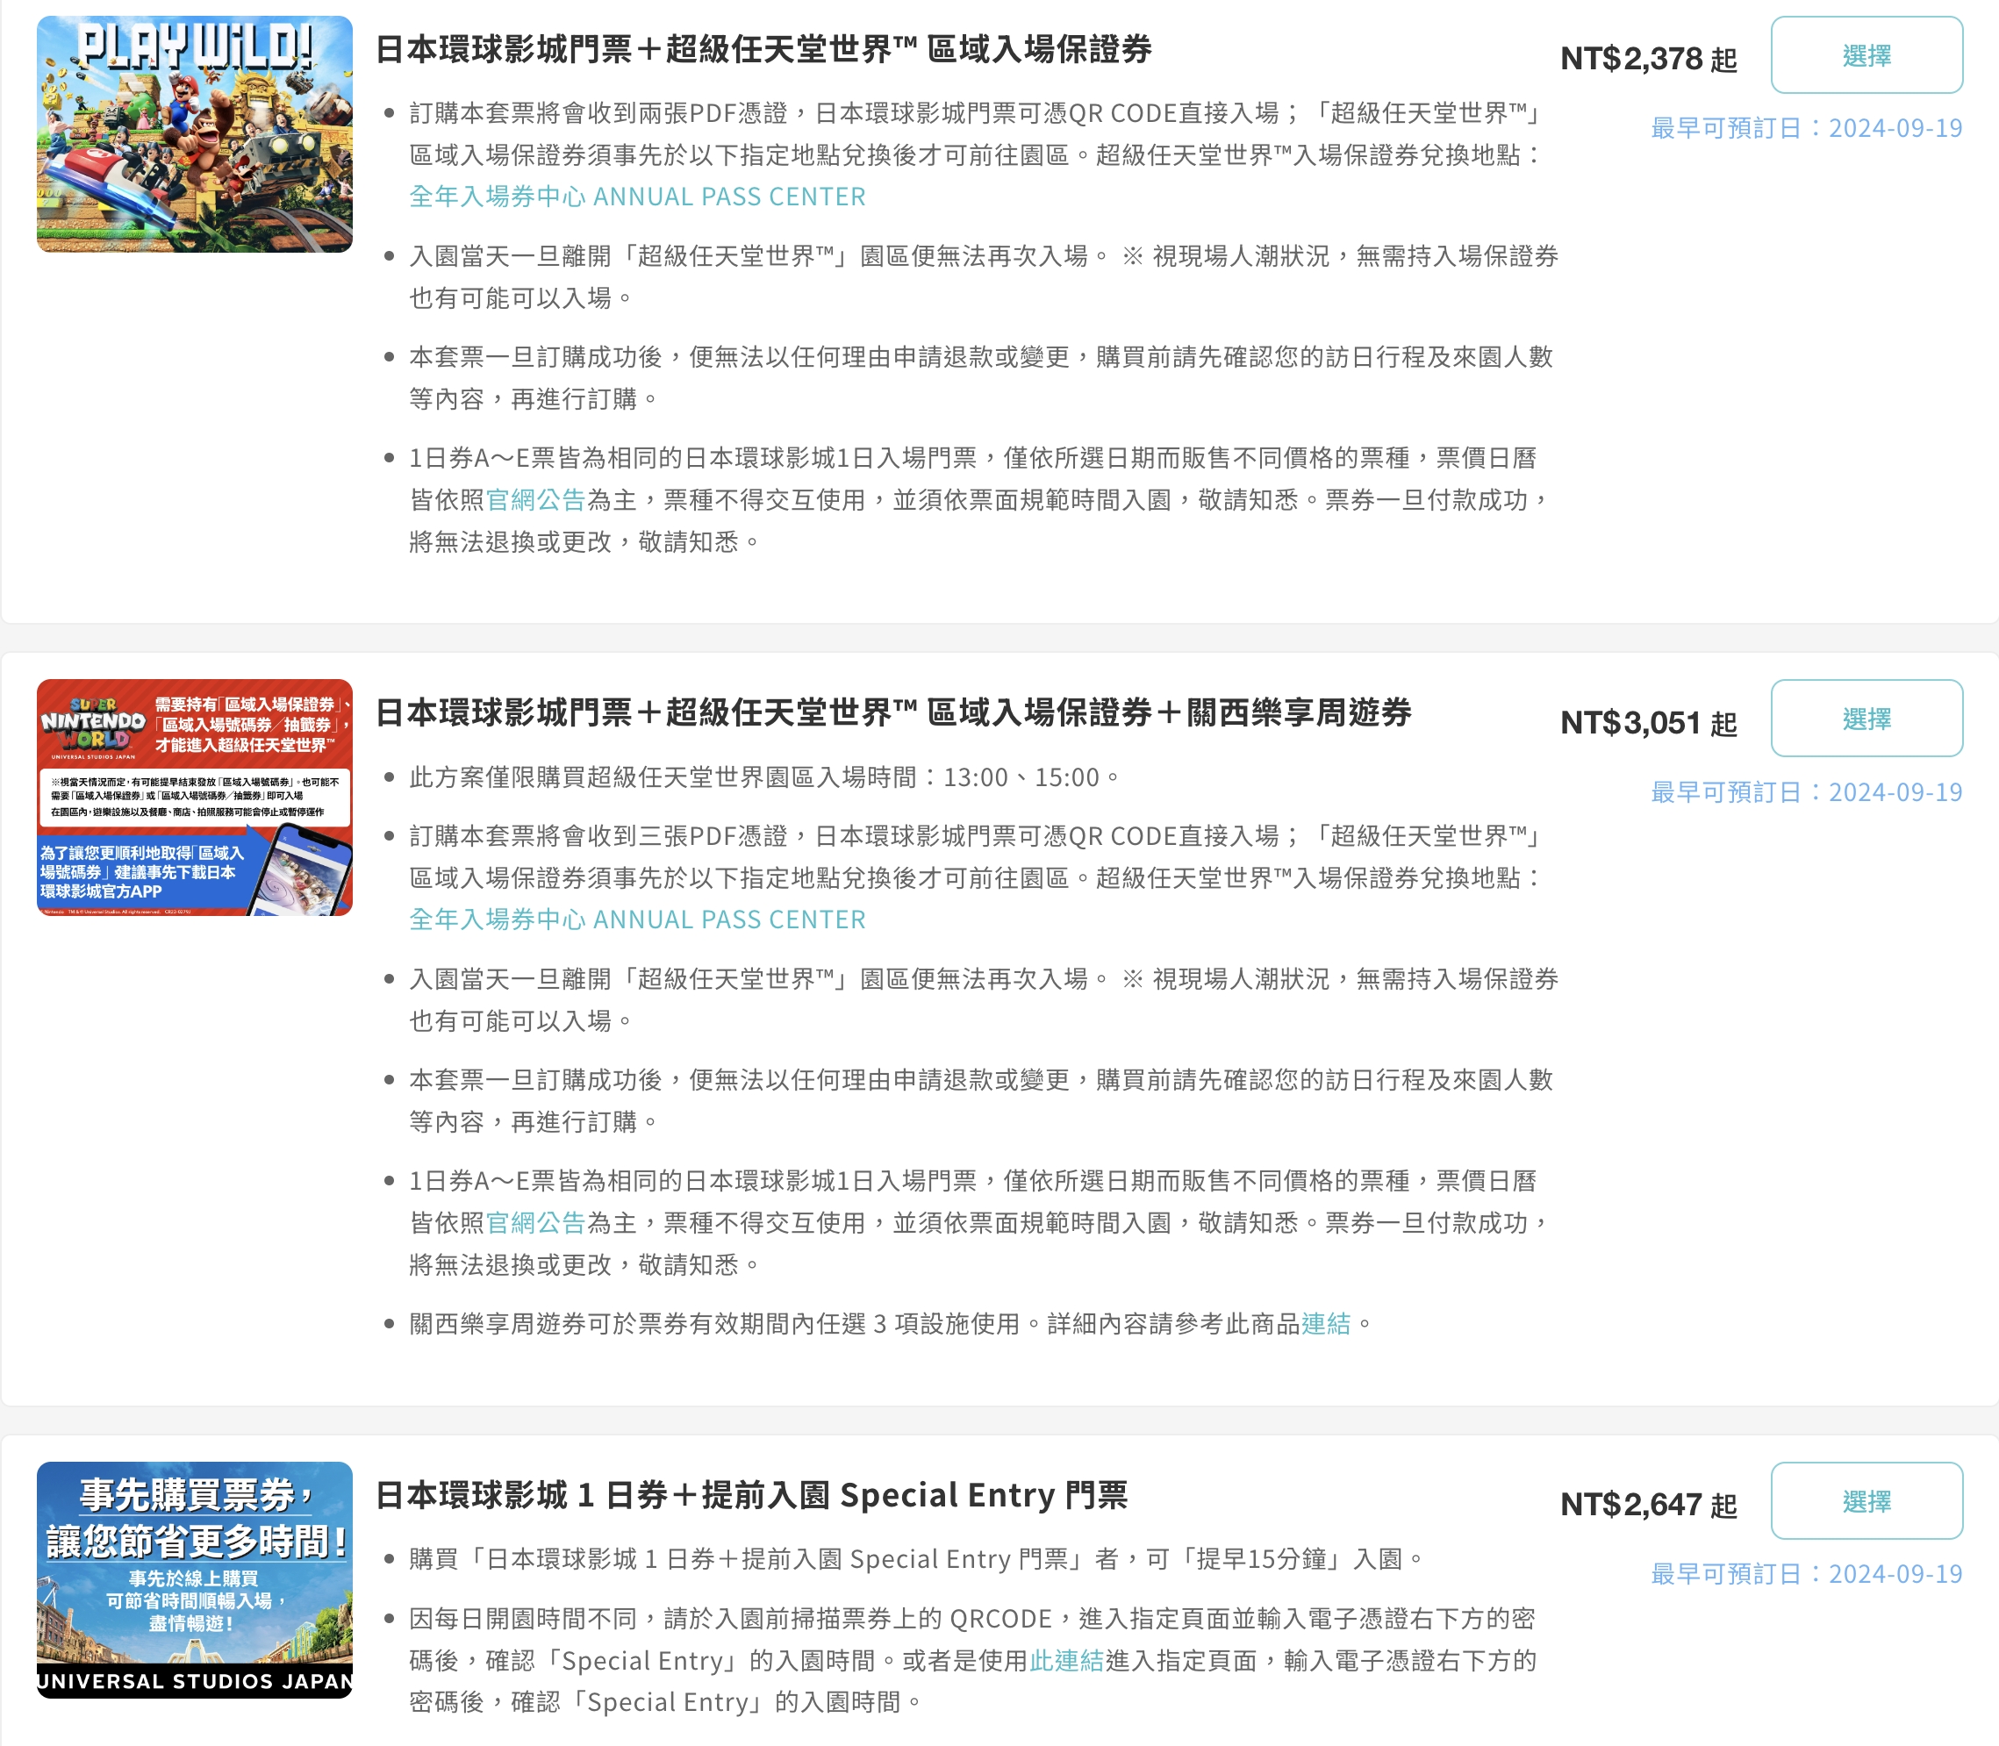
Task: Open ANNUAL PASS CENTER link in first package
Action: [637, 197]
